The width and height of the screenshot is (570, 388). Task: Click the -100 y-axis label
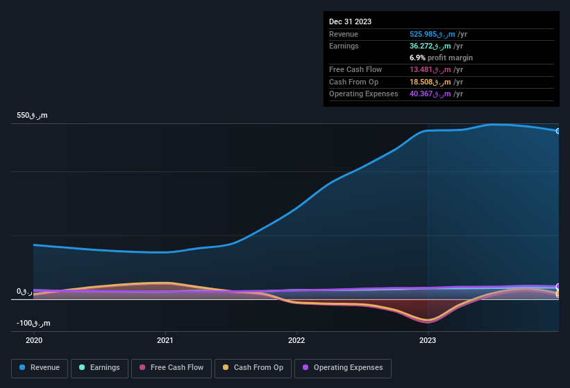[x=33, y=323]
